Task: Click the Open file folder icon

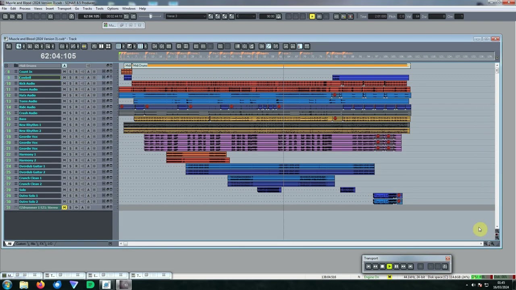Action: click(12, 17)
